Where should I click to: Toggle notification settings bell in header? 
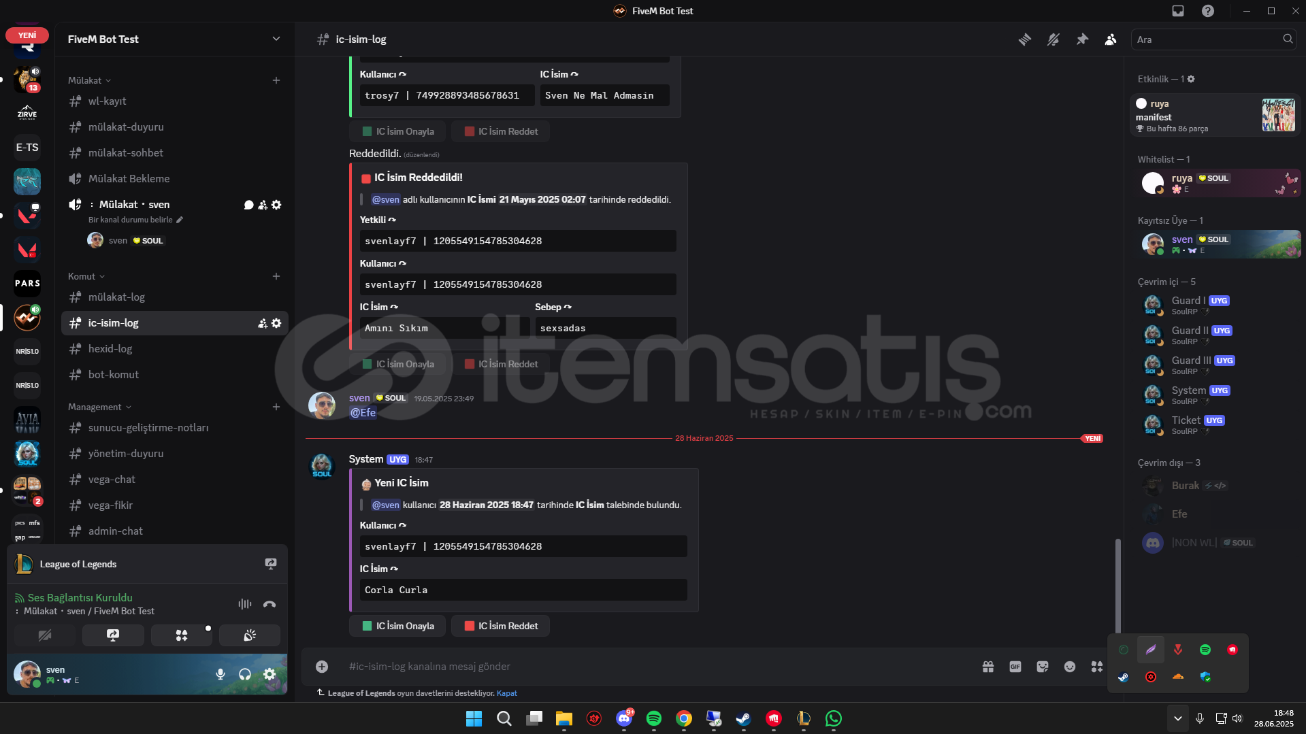click(x=1054, y=39)
